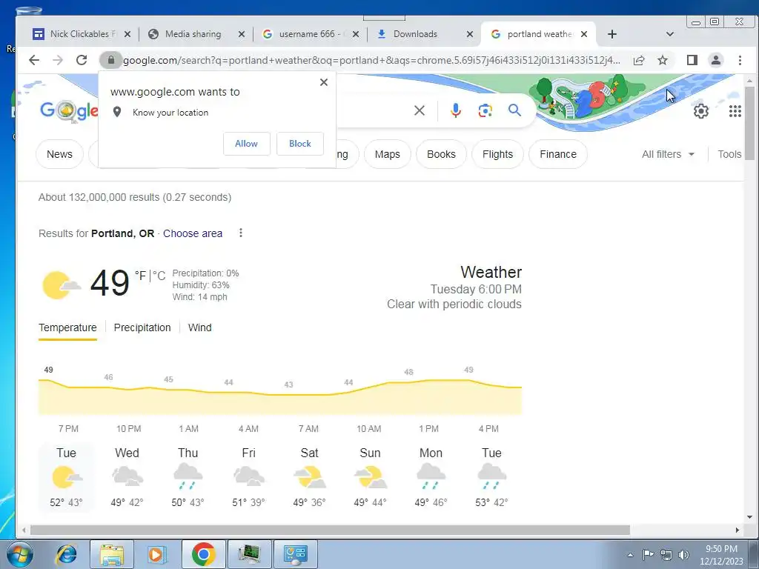Close the Downloads tab
The width and height of the screenshot is (759, 569).
pyautogui.click(x=469, y=34)
